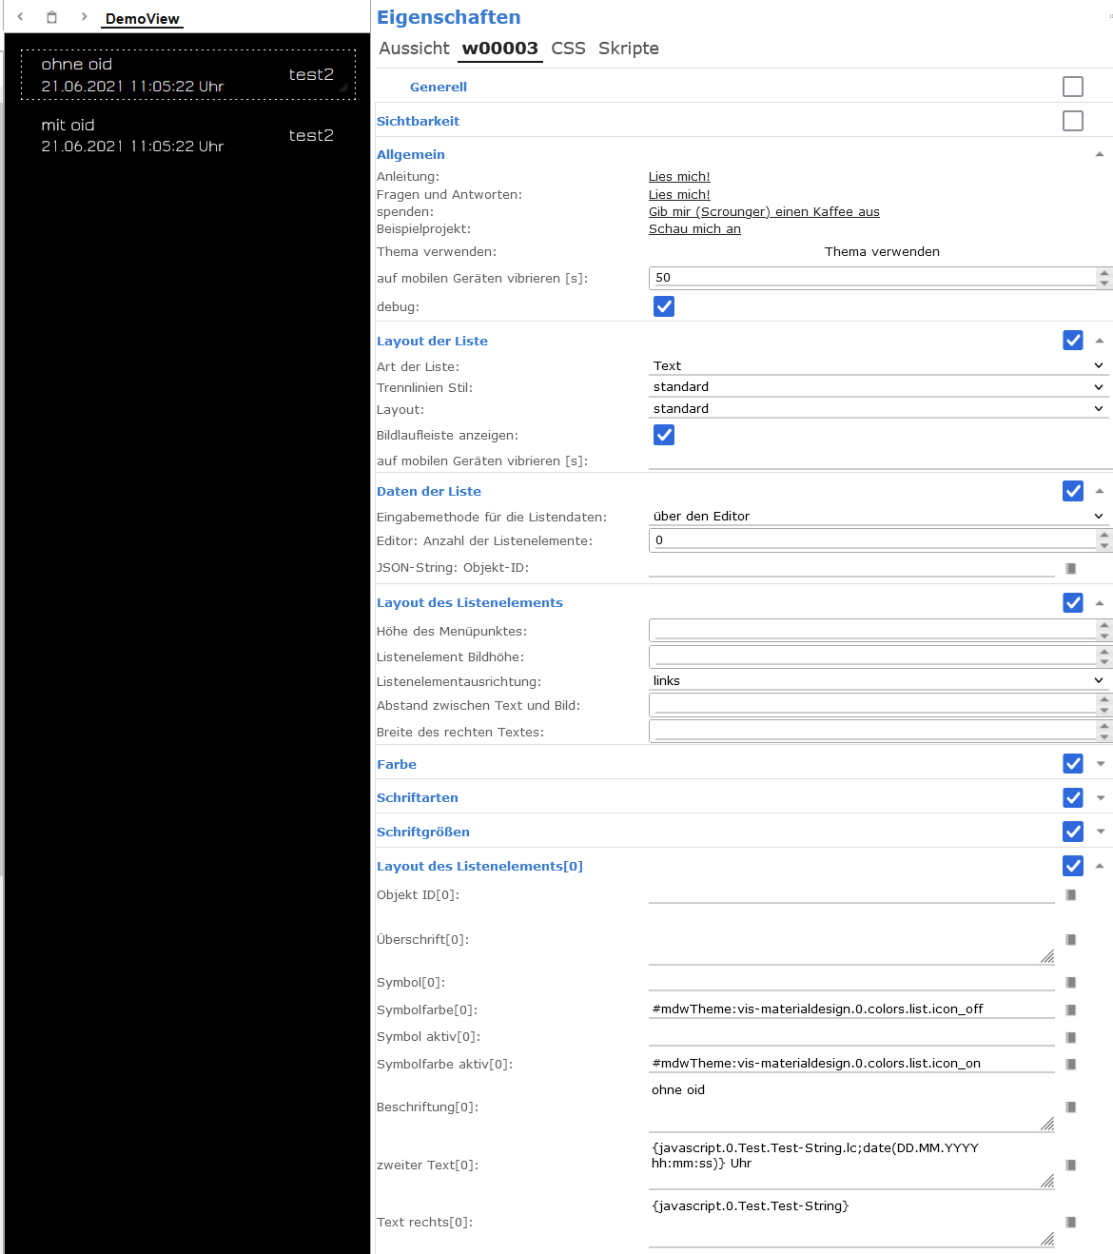The width and height of the screenshot is (1113, 1254).
Task: Click the Beschriftung[0] text area 'ohne oid'
Action: pyautogui.click(x=851, y=1106)
